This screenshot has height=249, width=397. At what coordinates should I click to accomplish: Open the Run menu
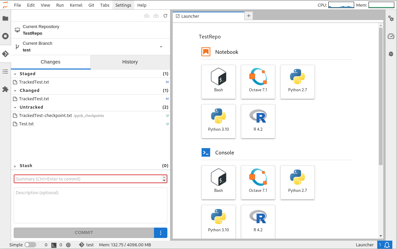60,5
